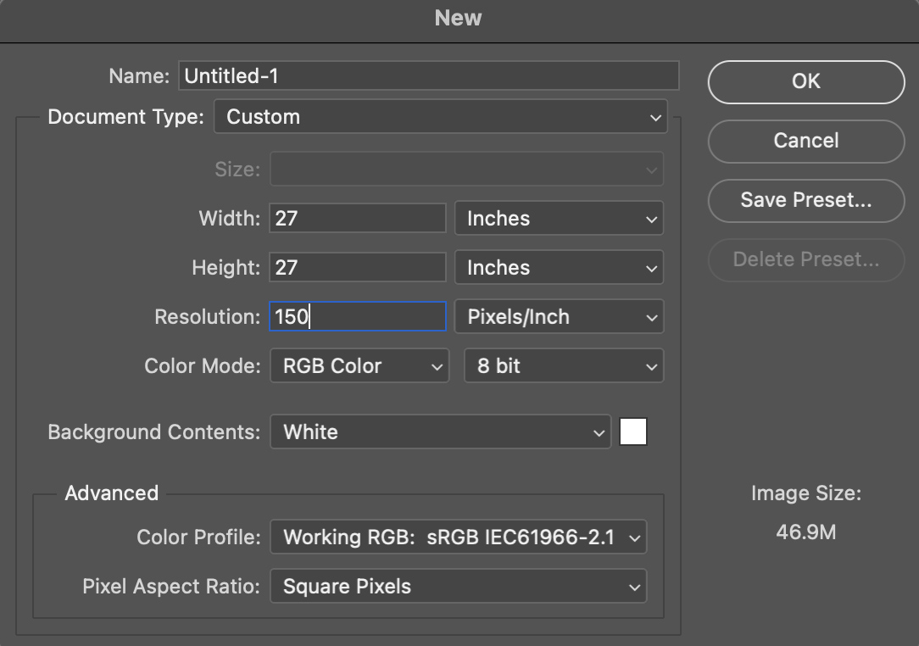Click the disabled Size dropdown
Viewport: 919px width, 646px height.
tap(466, 170)
